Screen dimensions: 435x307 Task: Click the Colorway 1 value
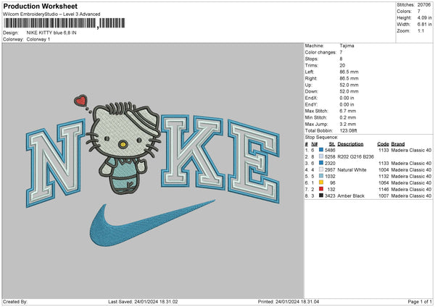38,39
